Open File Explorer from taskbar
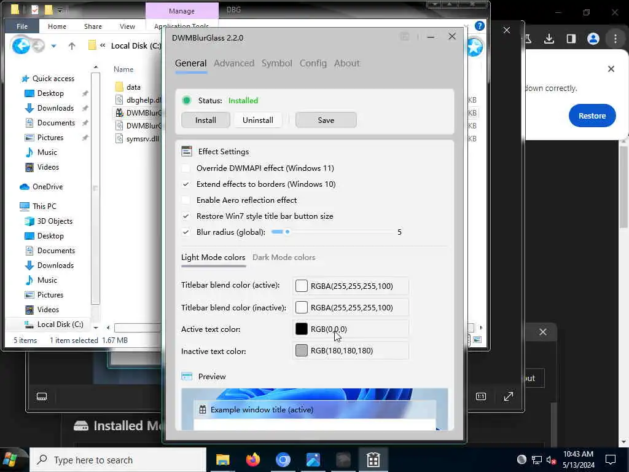 222,460
